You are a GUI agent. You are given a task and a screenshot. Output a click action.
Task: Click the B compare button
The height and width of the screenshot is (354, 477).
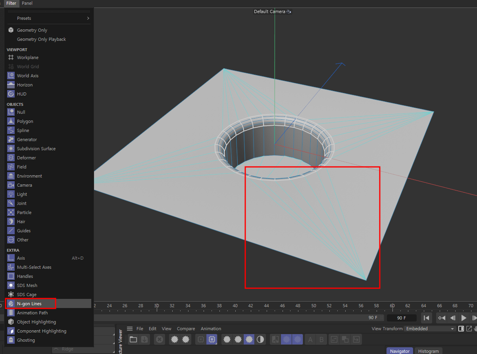(321, 339)
